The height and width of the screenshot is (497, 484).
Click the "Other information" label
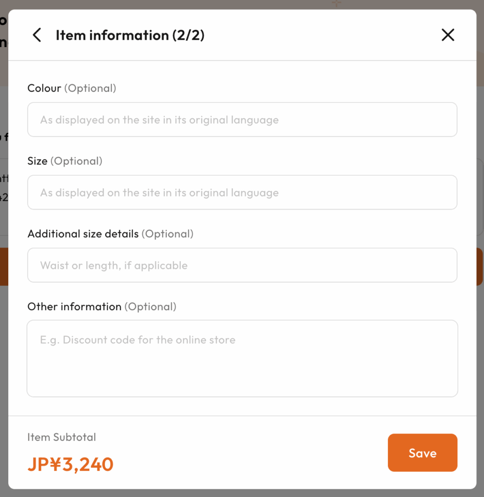coord(74,307)
